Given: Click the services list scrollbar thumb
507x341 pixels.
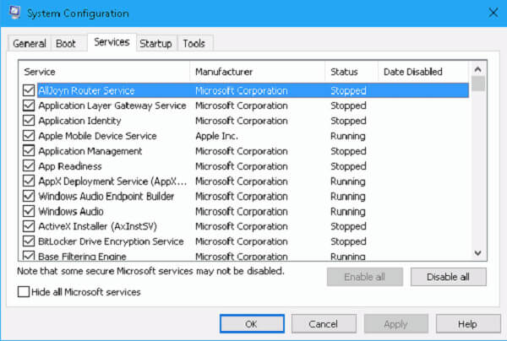Looking at the screenshot, I should (478, 84).
